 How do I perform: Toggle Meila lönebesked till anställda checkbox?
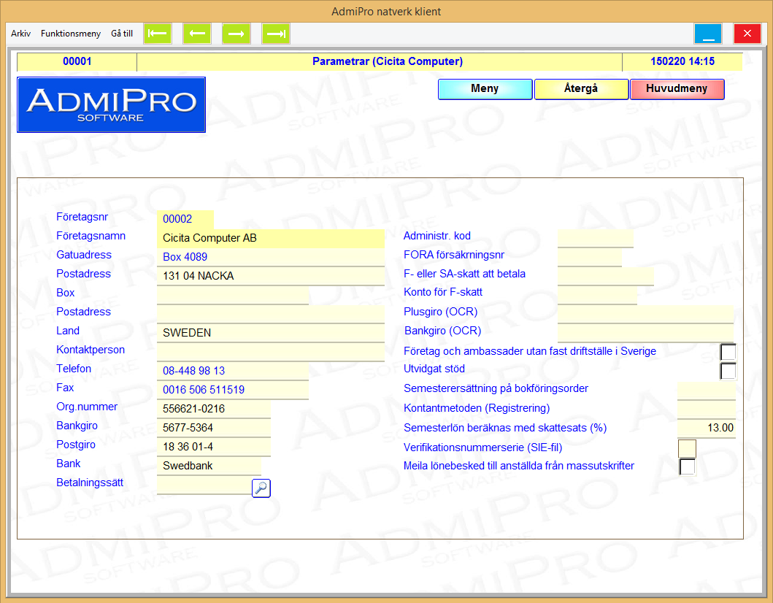[x=688, y=466]
